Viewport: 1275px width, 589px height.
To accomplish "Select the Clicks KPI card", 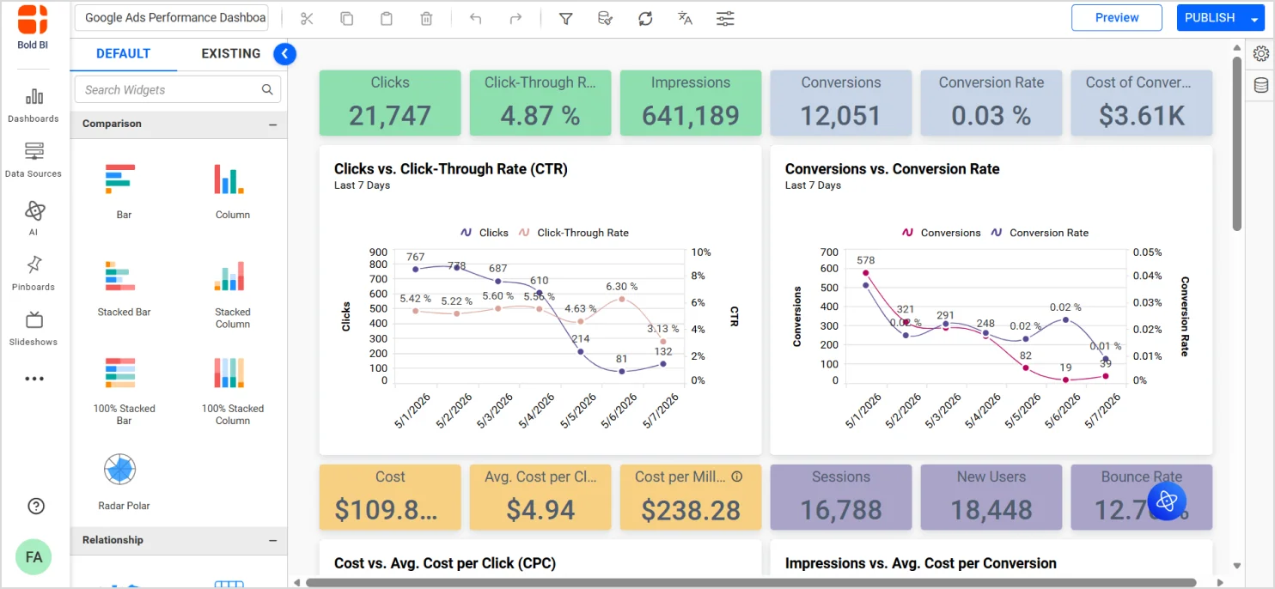I will pos(390,103).
